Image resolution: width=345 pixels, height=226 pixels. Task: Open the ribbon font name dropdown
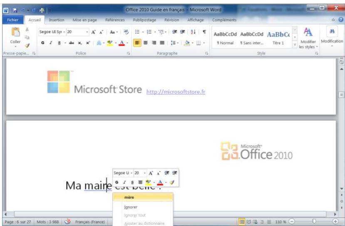tap(64, 32)
